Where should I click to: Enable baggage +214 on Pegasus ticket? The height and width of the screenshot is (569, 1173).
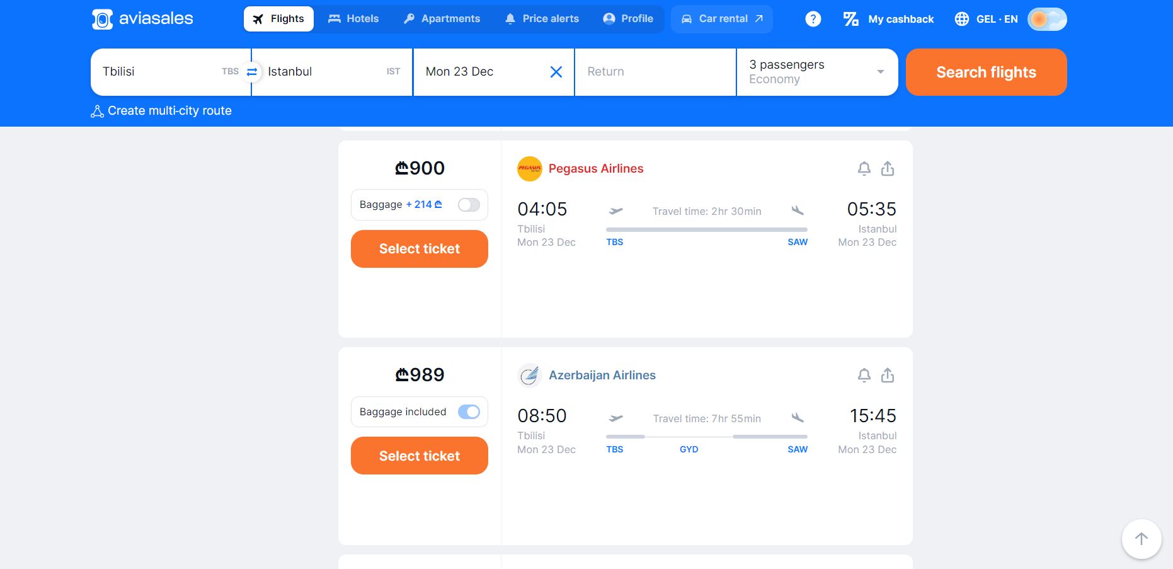[x=469, y=205]
